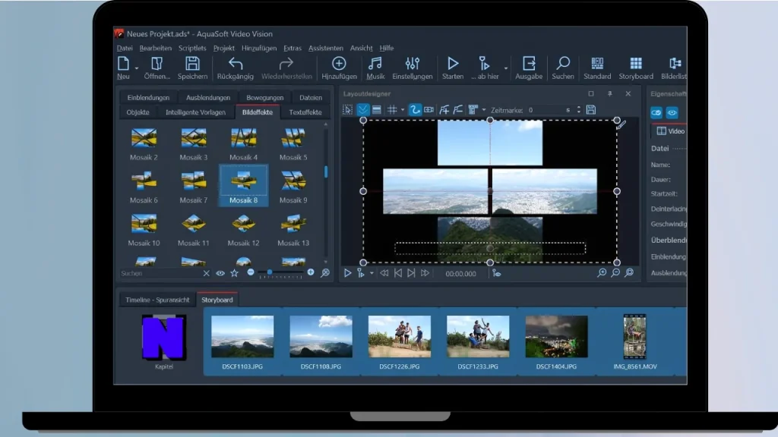Image resolution: width=778 pixels, height=437 pixels.
Task: Save project with Speichern icon
Action: point(192,64)
